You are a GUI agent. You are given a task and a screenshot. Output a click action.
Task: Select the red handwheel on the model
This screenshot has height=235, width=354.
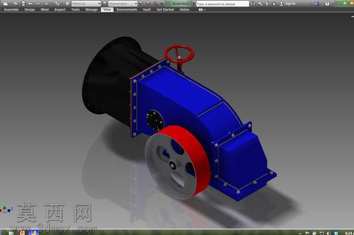point(179,54)
